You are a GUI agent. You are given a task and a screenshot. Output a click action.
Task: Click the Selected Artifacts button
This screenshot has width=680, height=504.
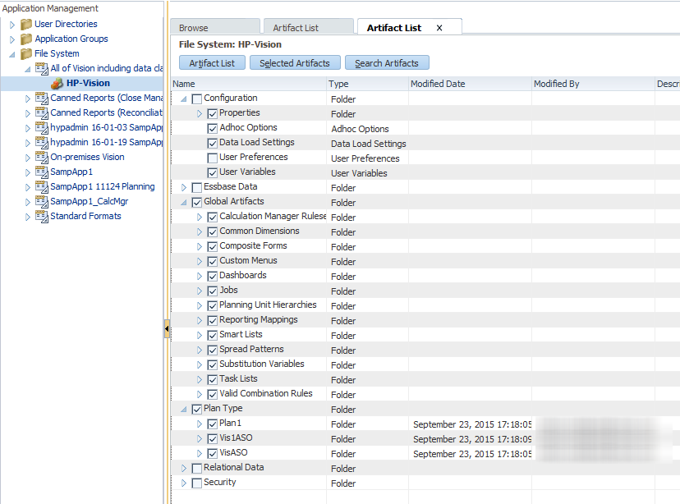point(295,63)
